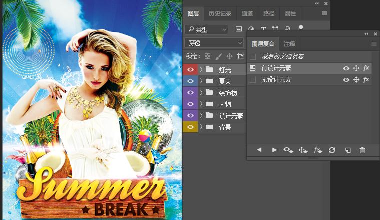Viewport: 380px width, 220px height.
Task: Filter layers by smart object icon
Action: pyautogui.click(x=287, y=28)
